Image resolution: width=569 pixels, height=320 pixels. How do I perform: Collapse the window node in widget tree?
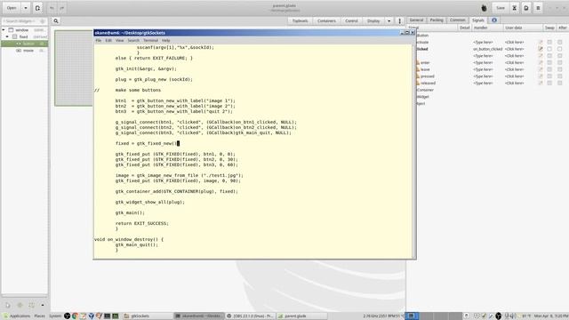[x=4, y=29]
